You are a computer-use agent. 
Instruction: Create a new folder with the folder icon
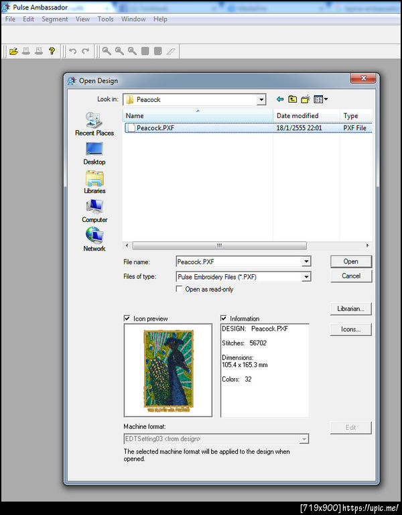click(306, 99)
